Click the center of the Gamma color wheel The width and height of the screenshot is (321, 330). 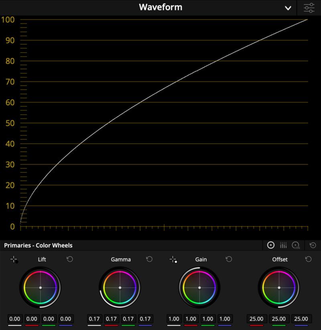click(120, 287)
